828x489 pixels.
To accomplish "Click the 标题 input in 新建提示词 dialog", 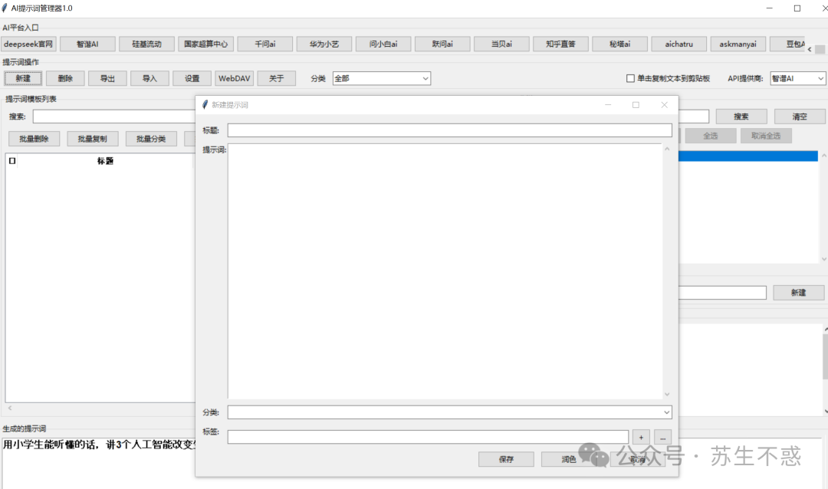I will tap(450, 130).
